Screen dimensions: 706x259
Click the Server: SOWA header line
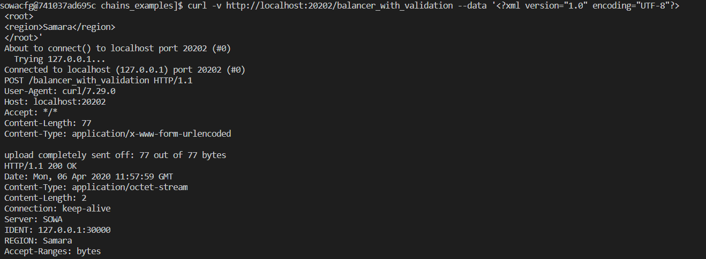(35, 219)
